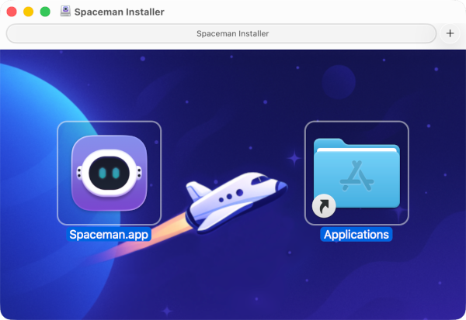
Task: Add a new tab with plus button
Action: (x=450, y=33)
